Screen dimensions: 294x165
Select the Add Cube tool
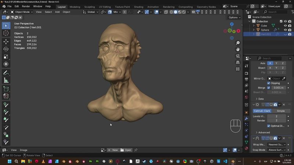pyautogui.click(x=6, y=89)
